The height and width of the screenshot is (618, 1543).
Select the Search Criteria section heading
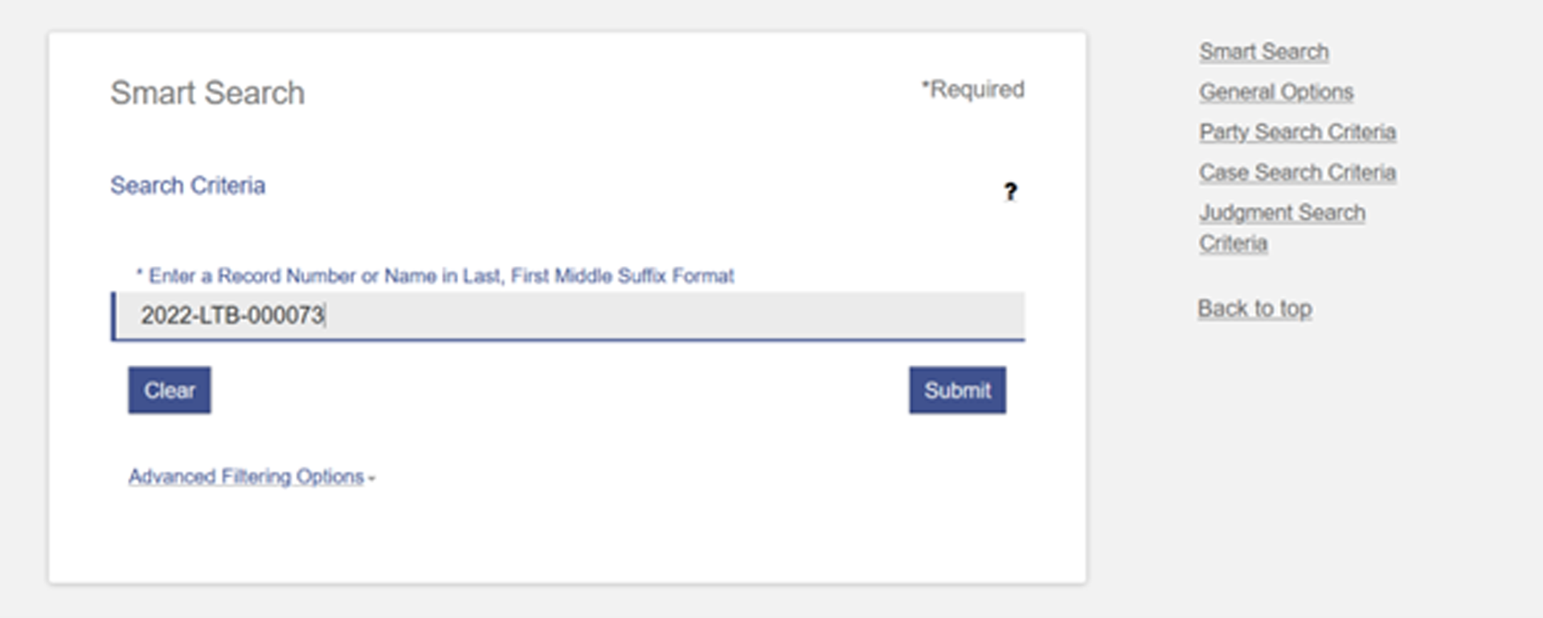(187, 186)
